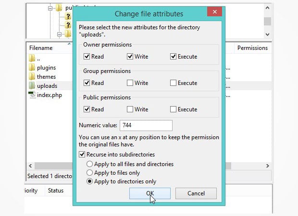Select the uploads folder icon
Viewport: 298px width, 216px height.
pos(32,85)
